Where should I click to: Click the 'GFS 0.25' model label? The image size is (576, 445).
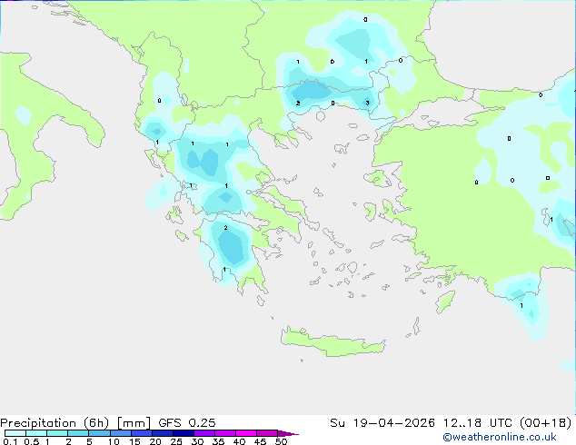[x=187, y=423]
